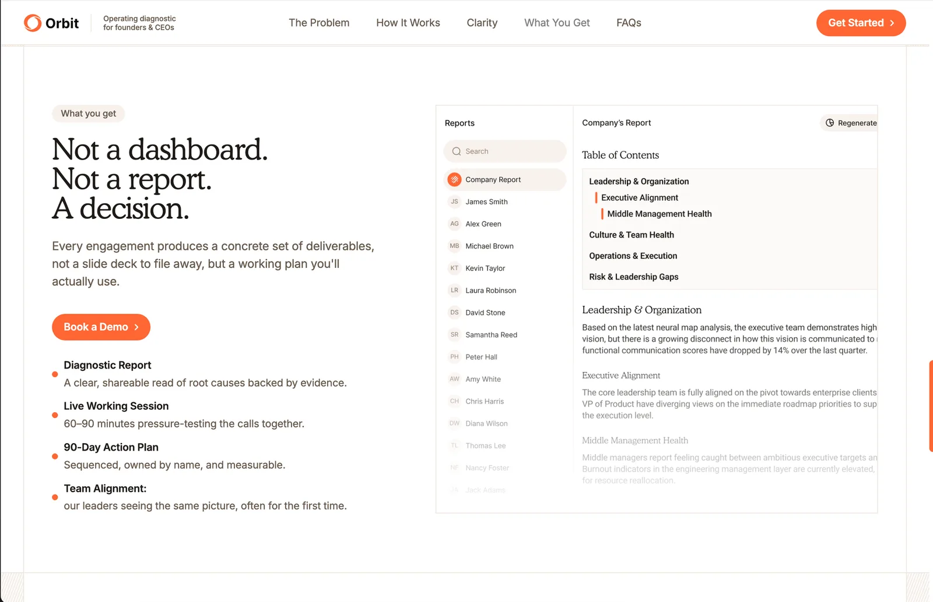Image resolution: width=933 pixels, height=602 pixels.
Task: Go to How It Works section
Action: 408,23
